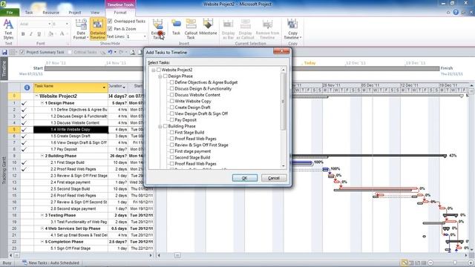This screenshot has height=267, width=475.
Task: Insert a Callout Task
Action: click(x=191, y=29)
